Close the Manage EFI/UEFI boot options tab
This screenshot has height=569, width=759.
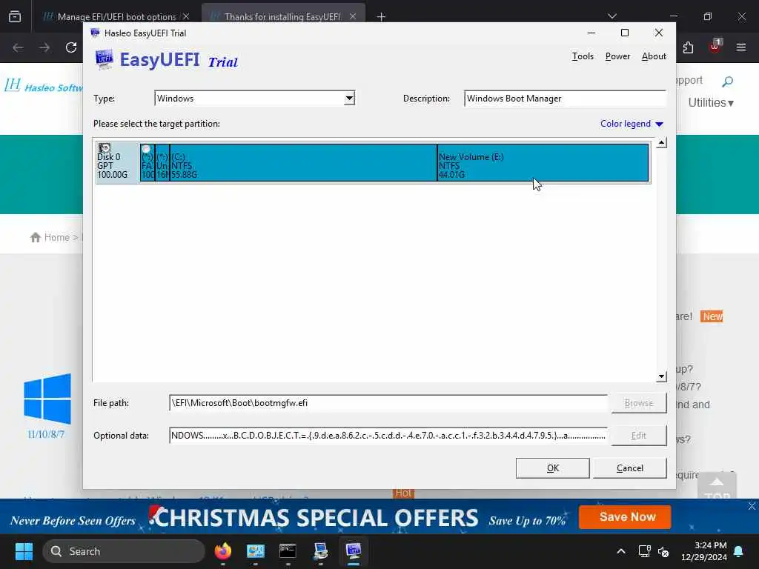click(186, 16)
